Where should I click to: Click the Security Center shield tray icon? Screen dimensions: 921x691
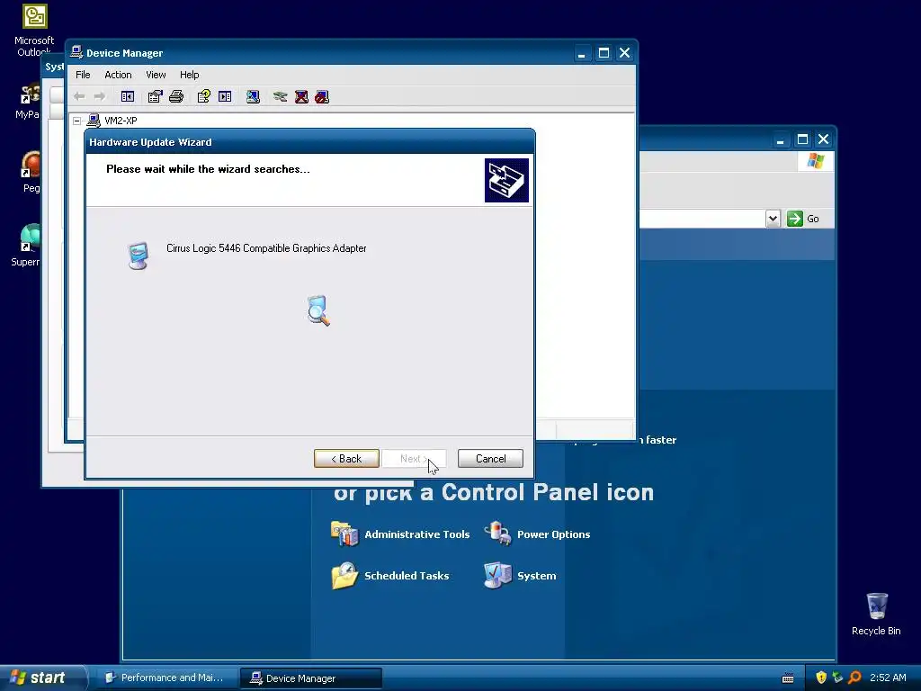coord(821,678)
